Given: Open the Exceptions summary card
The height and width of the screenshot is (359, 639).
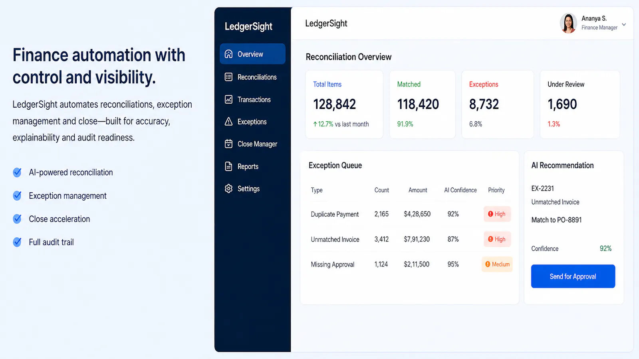Looking at the screenshot, I should point(498,105).
